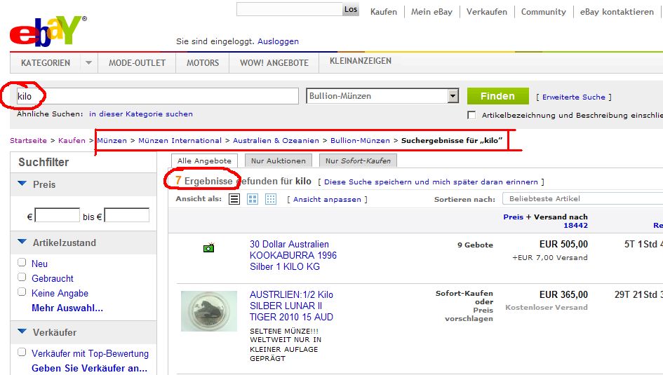Click postal code 18442 link
This screenshot has height=375, width=663.
[x=575, y=225]
